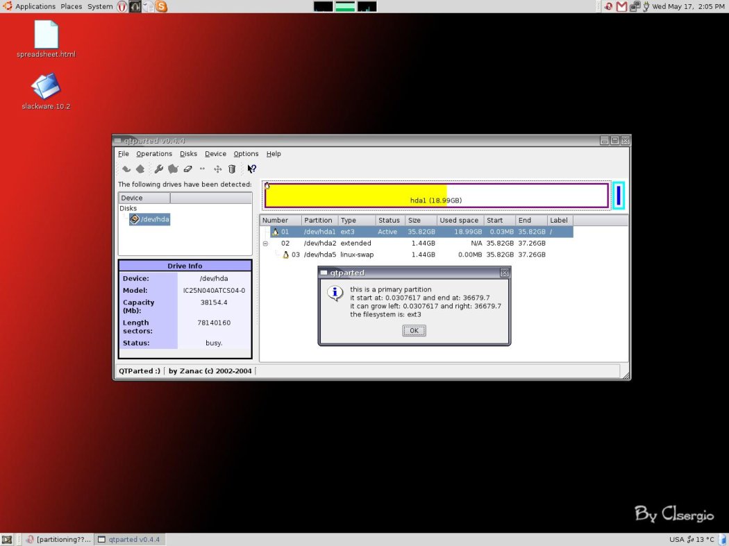Viewport: 729px width, 546px height.
Task: Click the 13 °C weather applet
Action: pos(700,540)
